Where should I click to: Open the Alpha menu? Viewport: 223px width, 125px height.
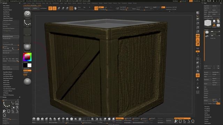click(x=25, y=3)
